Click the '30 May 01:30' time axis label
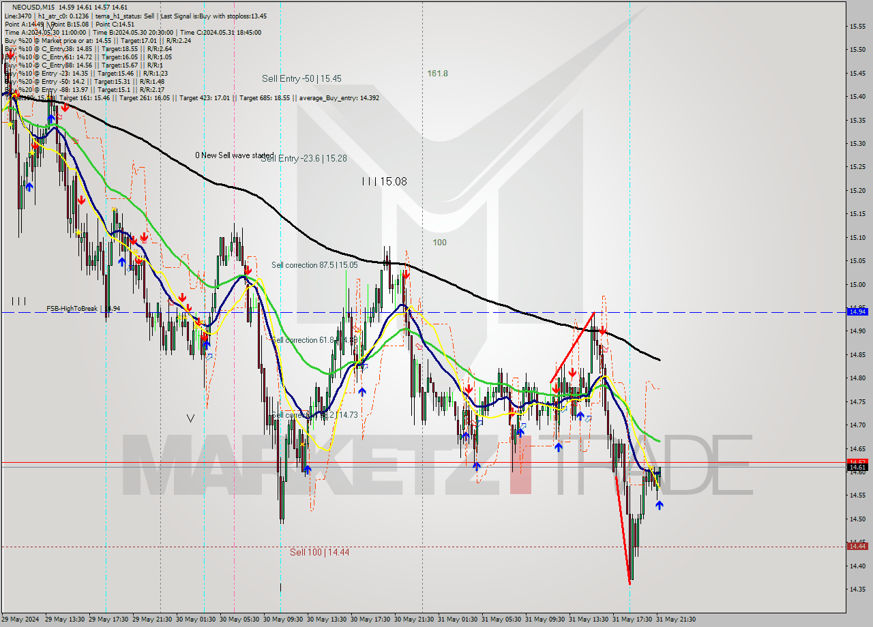Screen dimensions: 873x627 [x=196, y=620]
